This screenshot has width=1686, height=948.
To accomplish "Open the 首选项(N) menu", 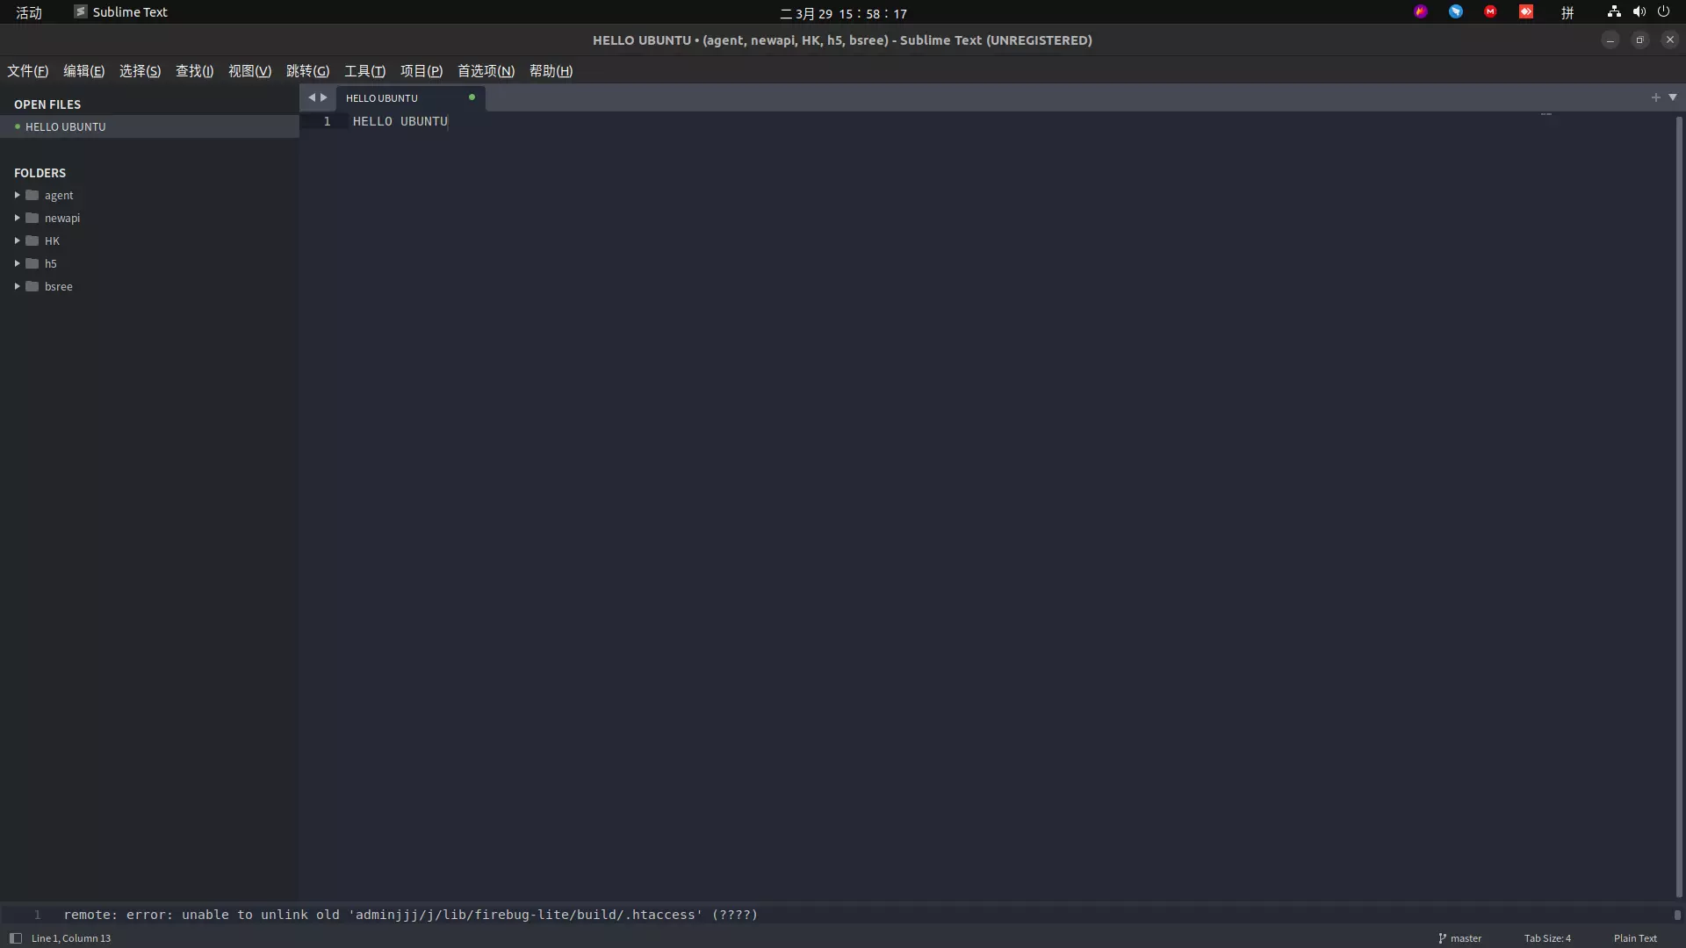I will [486, 71].
